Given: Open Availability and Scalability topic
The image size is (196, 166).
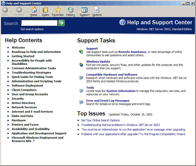Looking at the screenshot, I should (x=31, y=129).
